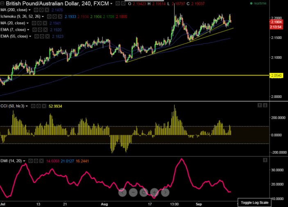This screenshot has width=288, height=207.
Task: Open the GBP/AUD symbol title dropdown arrow
Action: [x=111, y=4]
